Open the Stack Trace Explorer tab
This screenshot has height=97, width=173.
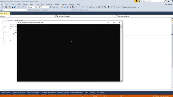point(33,93)
